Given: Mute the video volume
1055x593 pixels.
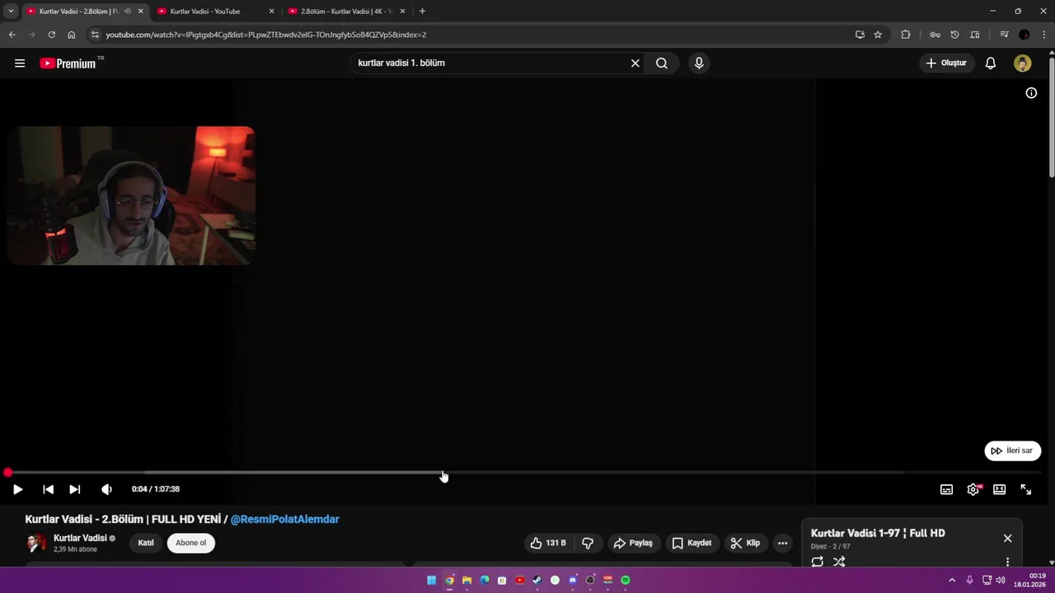Looking at the screenshot, I should click(106, 489).
